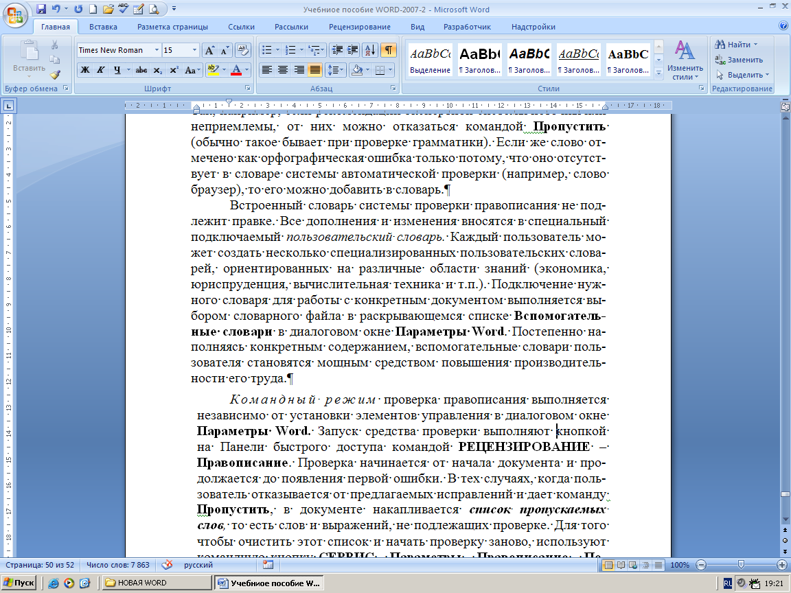Increase font size with large A button
Screen dimensions: 791x593
pos(209,50)
